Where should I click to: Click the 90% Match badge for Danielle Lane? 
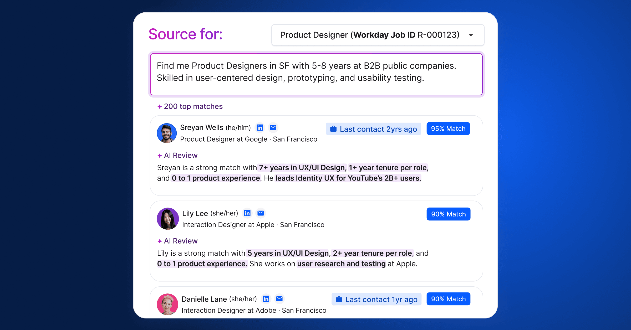448,299
